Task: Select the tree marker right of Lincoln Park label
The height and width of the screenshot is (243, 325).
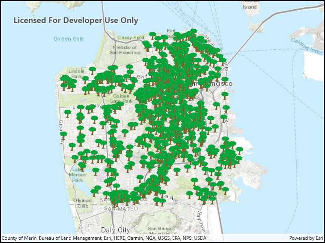Action: tap(93, 70)
